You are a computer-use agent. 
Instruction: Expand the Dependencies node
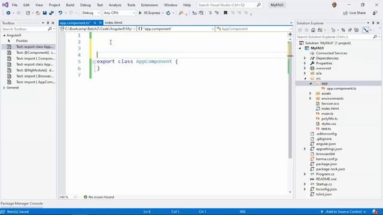tap(305, 59)
